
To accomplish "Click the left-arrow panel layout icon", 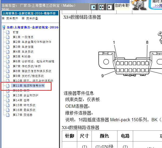I will [x=109, y=7].
